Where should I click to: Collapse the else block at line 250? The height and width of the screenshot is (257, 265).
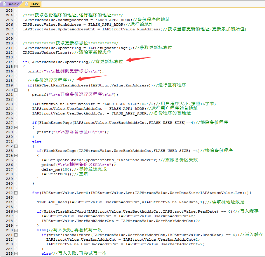(16, 230)
